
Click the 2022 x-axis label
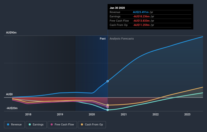[x=156, y=114]
